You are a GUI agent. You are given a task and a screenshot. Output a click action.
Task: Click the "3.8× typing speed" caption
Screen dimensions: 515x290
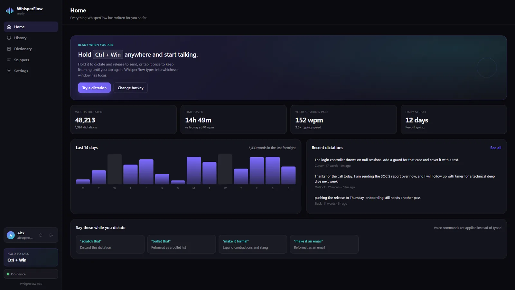308,128
